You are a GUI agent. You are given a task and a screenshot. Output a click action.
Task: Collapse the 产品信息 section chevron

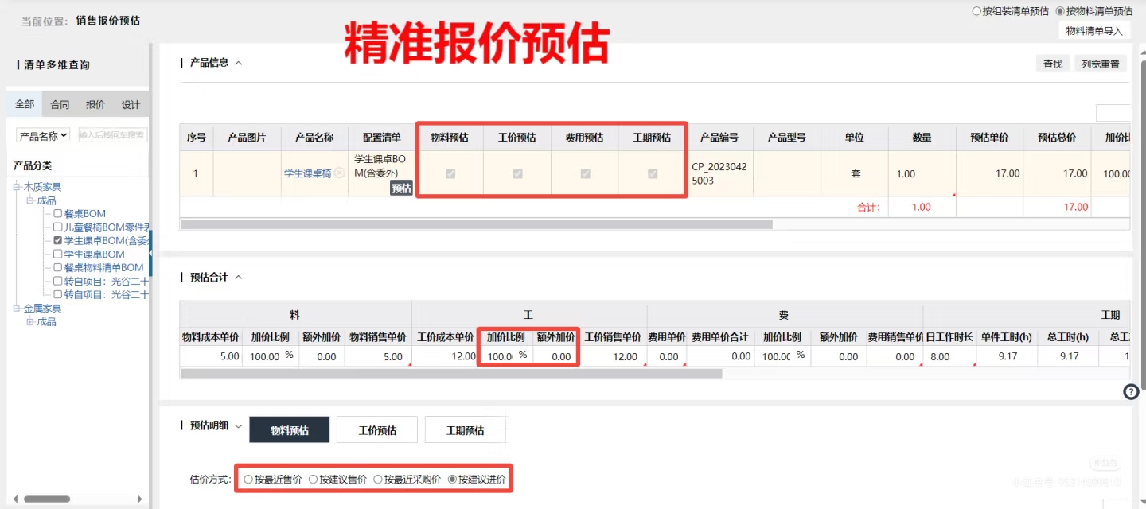pos(239,63)
